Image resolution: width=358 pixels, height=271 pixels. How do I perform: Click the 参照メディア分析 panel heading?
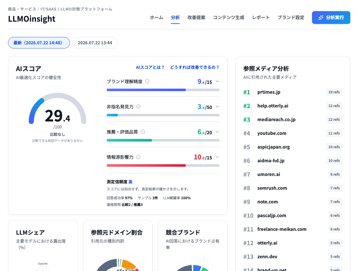tap(266, 69)
